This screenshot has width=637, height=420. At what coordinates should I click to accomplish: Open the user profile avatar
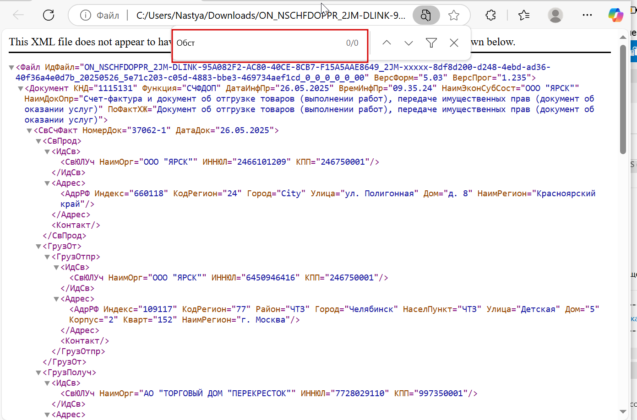[x=555, y=16]
